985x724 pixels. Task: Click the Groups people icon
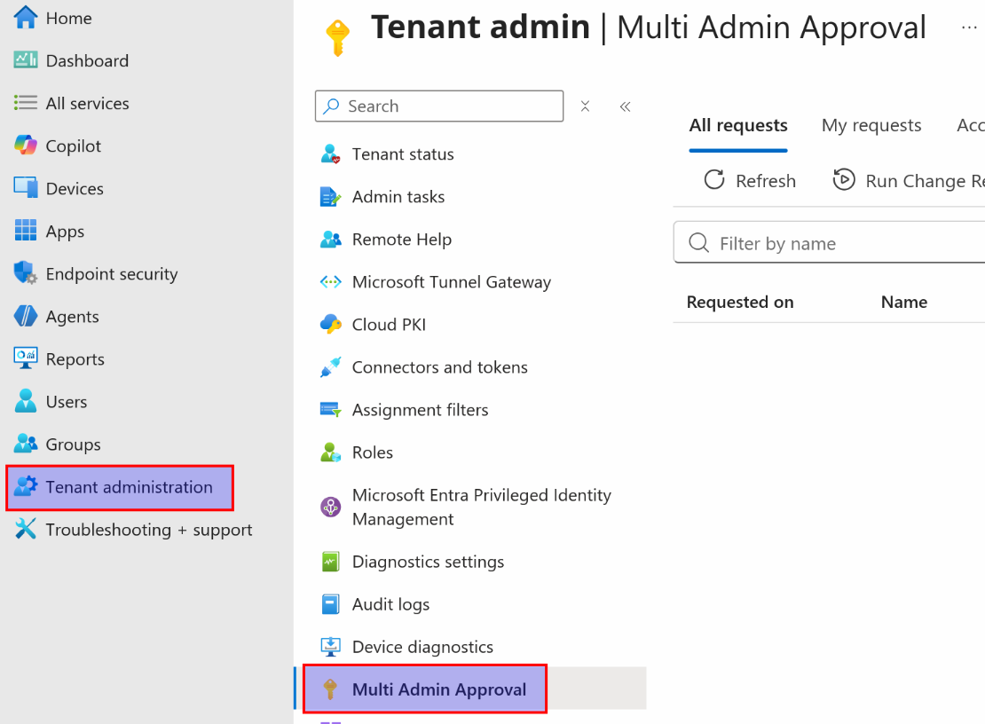point(26,444)
